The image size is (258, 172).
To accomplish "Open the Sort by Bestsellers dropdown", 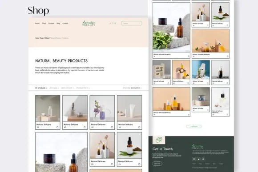I will [x=133, y=88].
